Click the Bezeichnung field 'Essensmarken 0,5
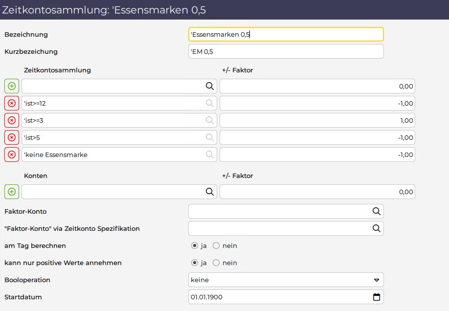Screen dimensions: 449x311 pyautogui.click(x=286, y=34)
